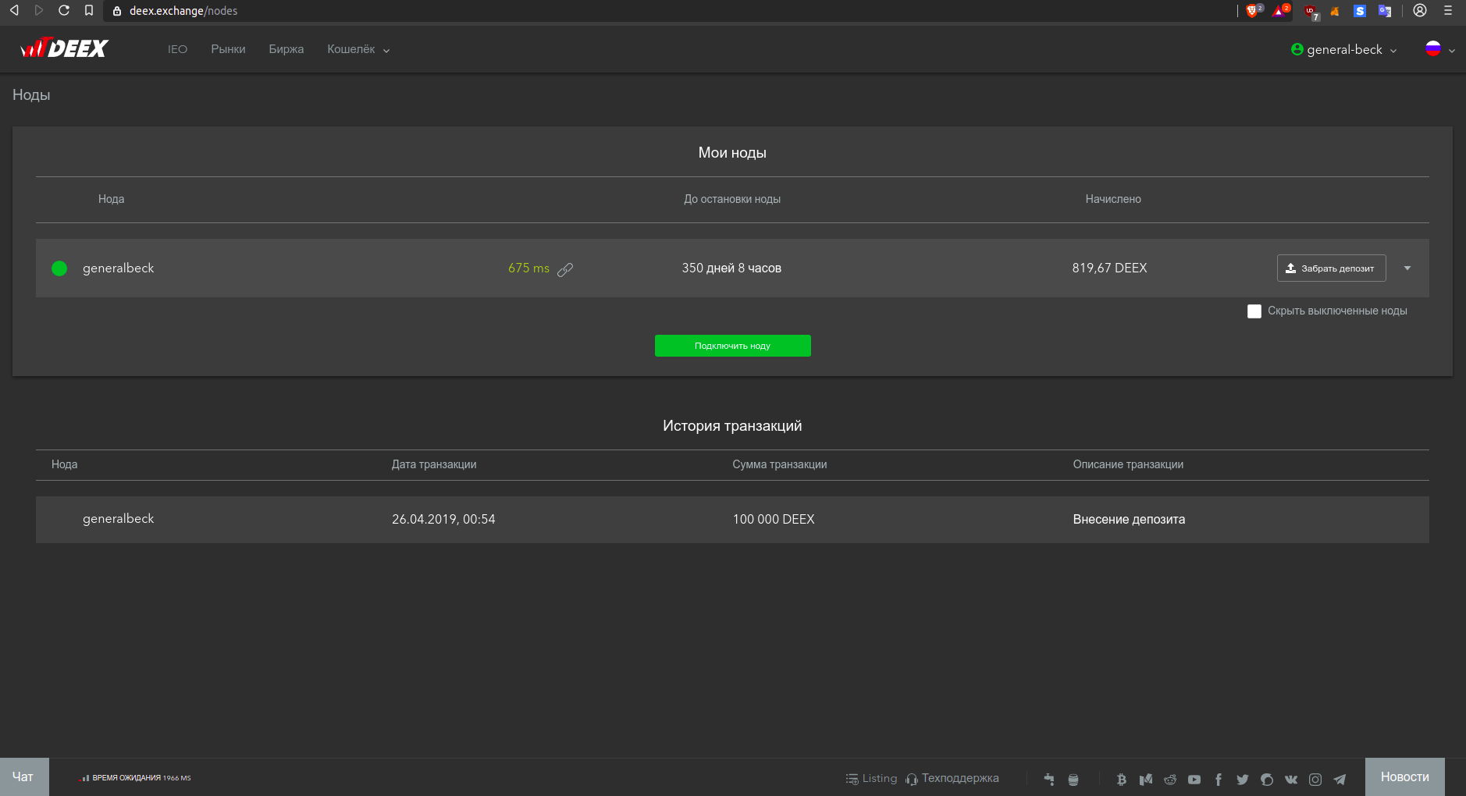
Task: Open Telegram icon in footer
Action: pyautogui.click(x=1340, y=779)
